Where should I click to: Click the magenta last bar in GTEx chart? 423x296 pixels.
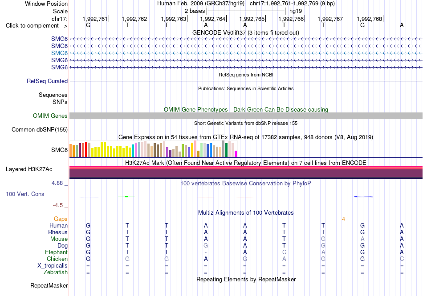pyautogui.click(x=236, y=154)
